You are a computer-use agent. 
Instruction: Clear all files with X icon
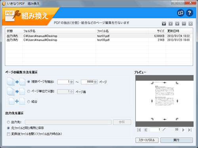(x=190, y=24)
